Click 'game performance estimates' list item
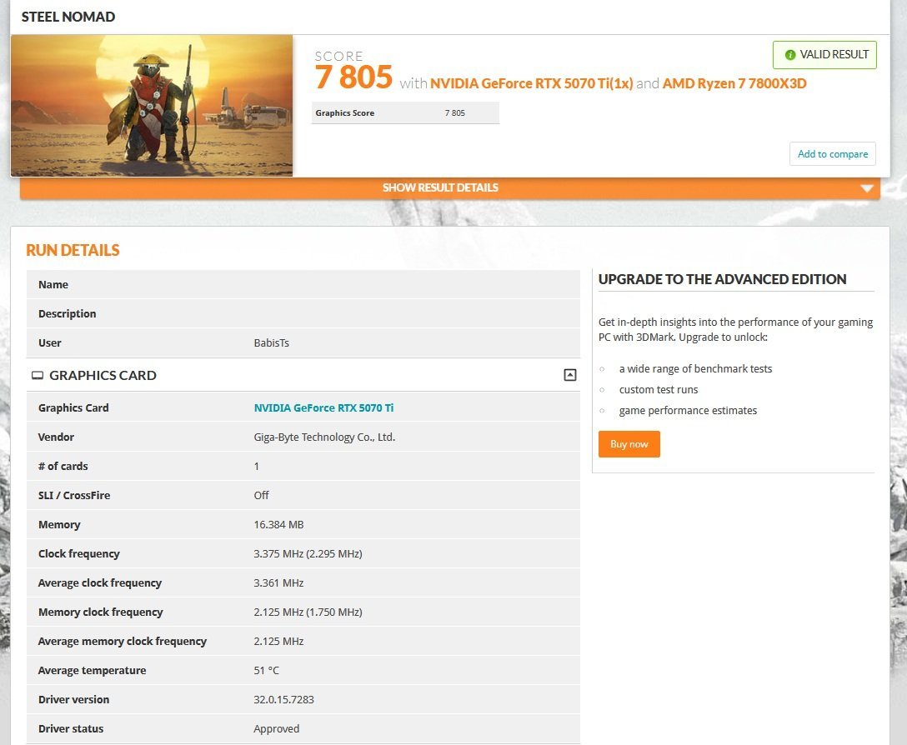The width and height of the screenshot is (907, 745). click(x=688, y=410)
